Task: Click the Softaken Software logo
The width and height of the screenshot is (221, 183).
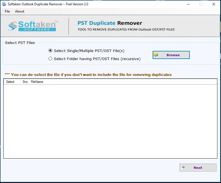Action: pos(33,26)
